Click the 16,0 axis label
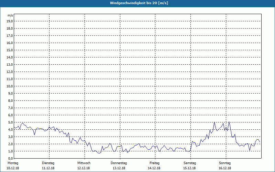This screenshot has height=172, width=275. 10,43
